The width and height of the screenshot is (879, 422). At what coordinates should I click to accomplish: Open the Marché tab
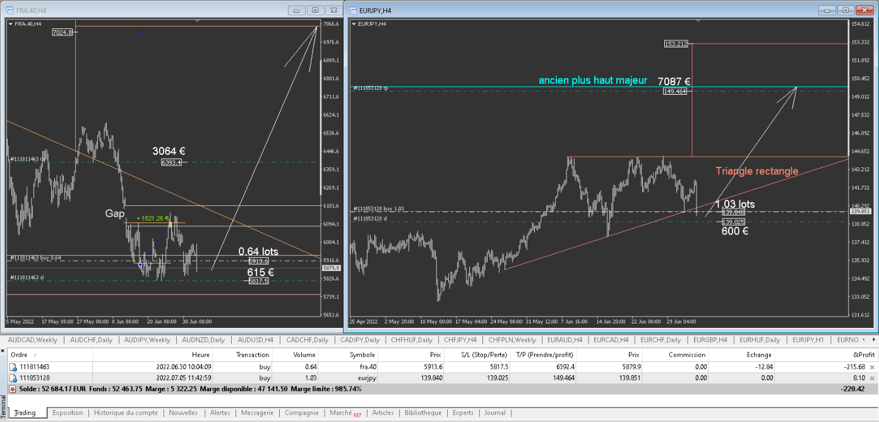tap(341, 413)
